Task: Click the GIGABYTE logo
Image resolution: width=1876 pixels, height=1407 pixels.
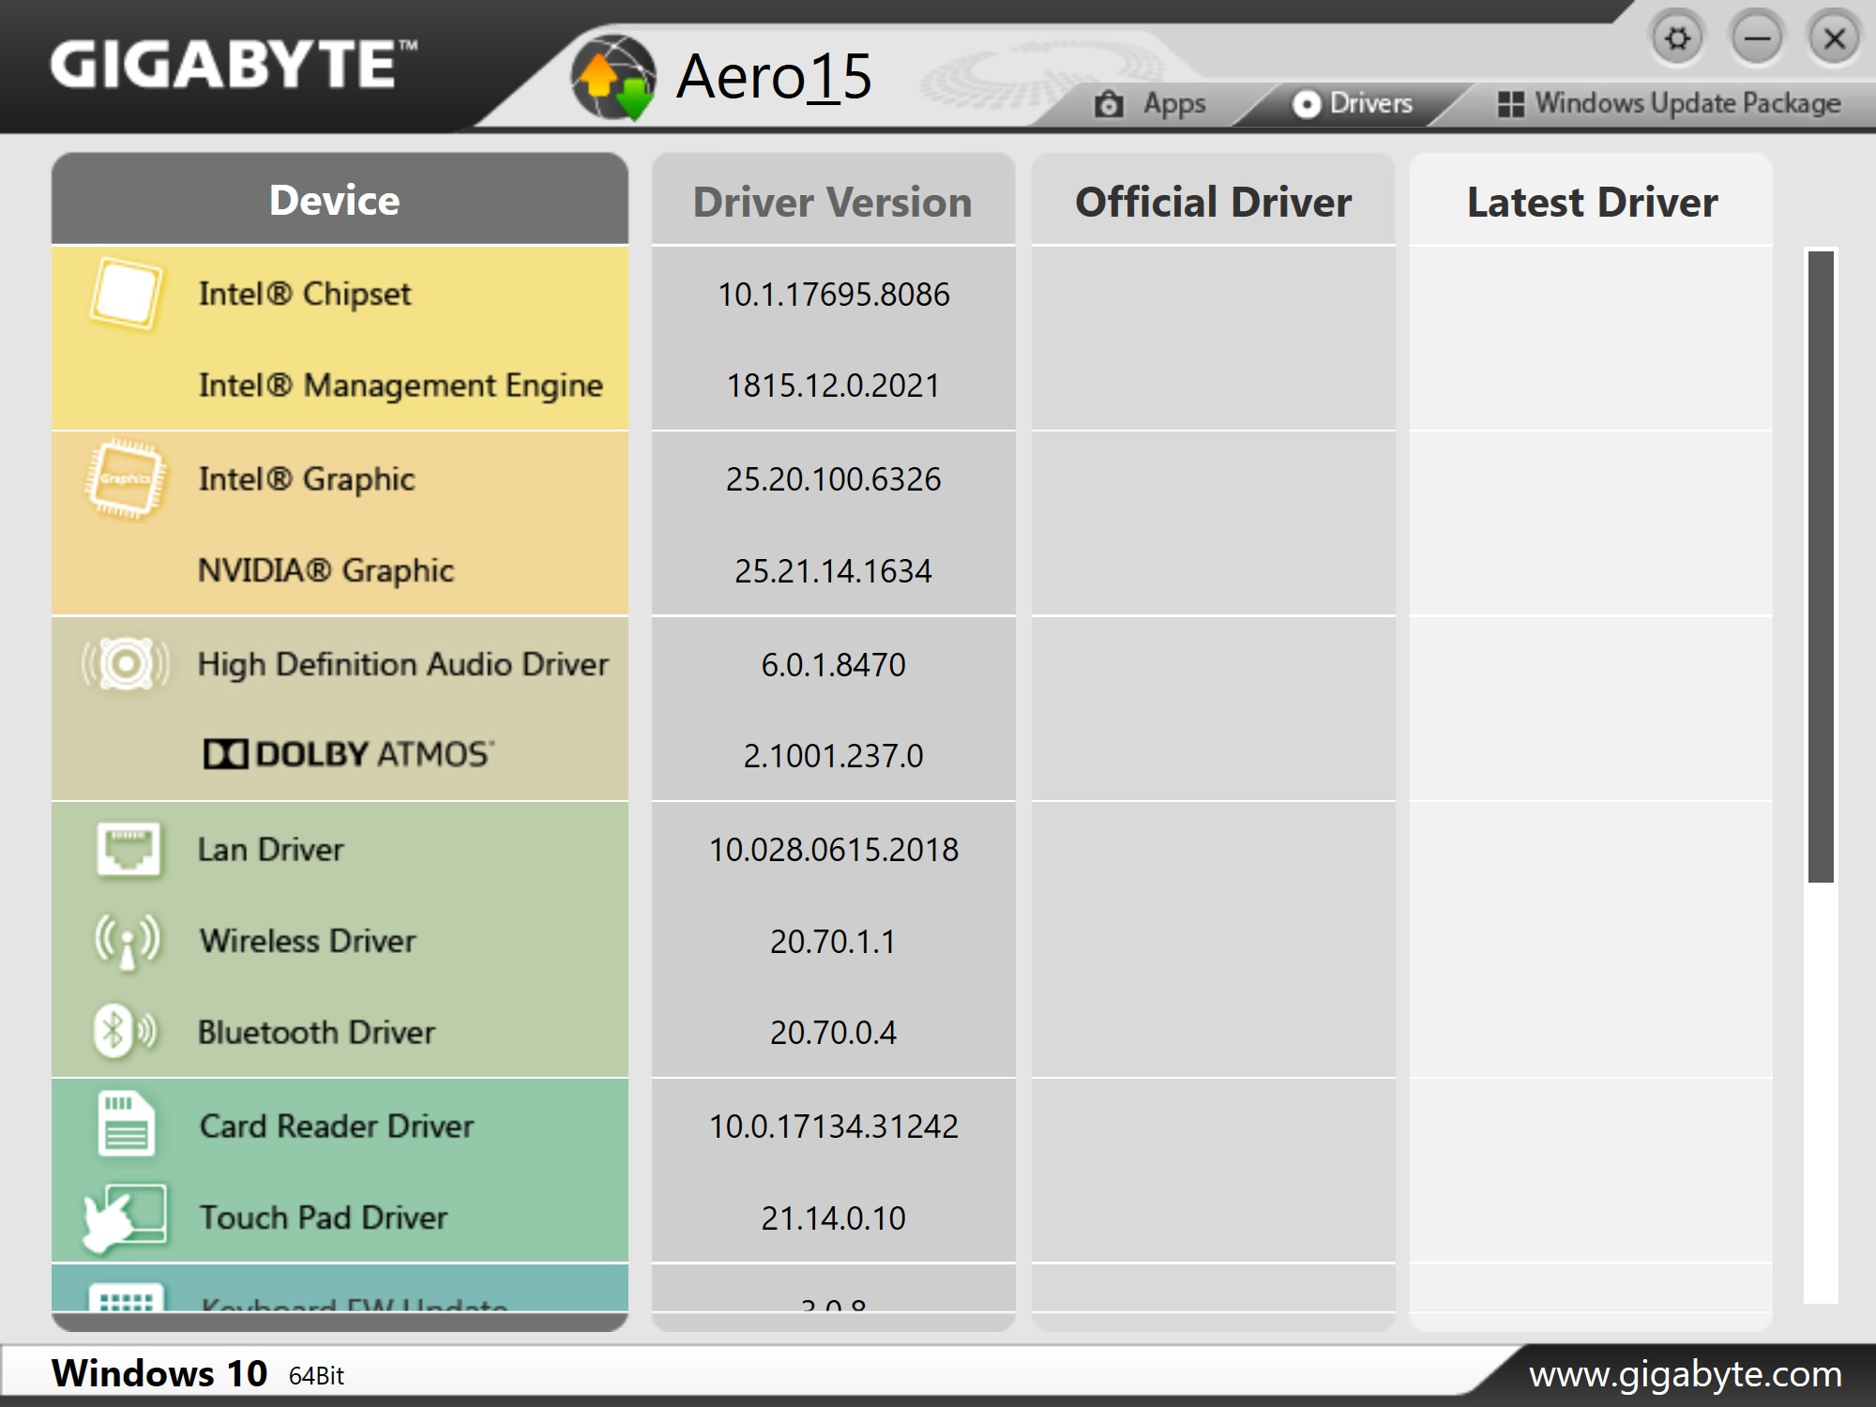Action: coord(234,64)
